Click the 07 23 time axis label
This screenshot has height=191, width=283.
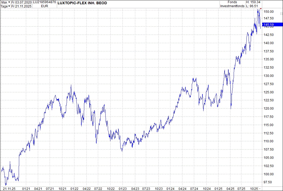click(x=146, y=189)
